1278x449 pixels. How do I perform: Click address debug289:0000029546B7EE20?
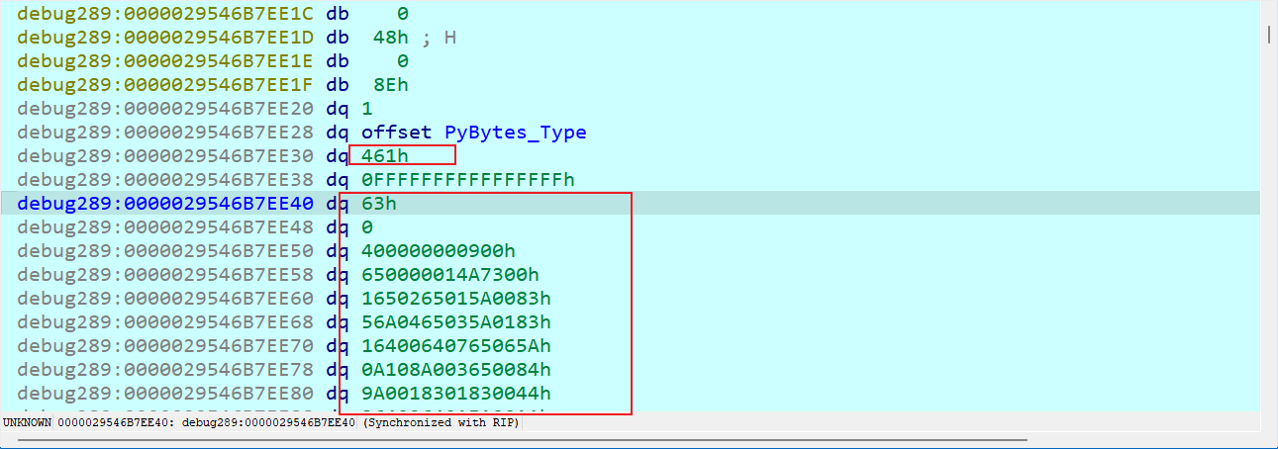165,108
